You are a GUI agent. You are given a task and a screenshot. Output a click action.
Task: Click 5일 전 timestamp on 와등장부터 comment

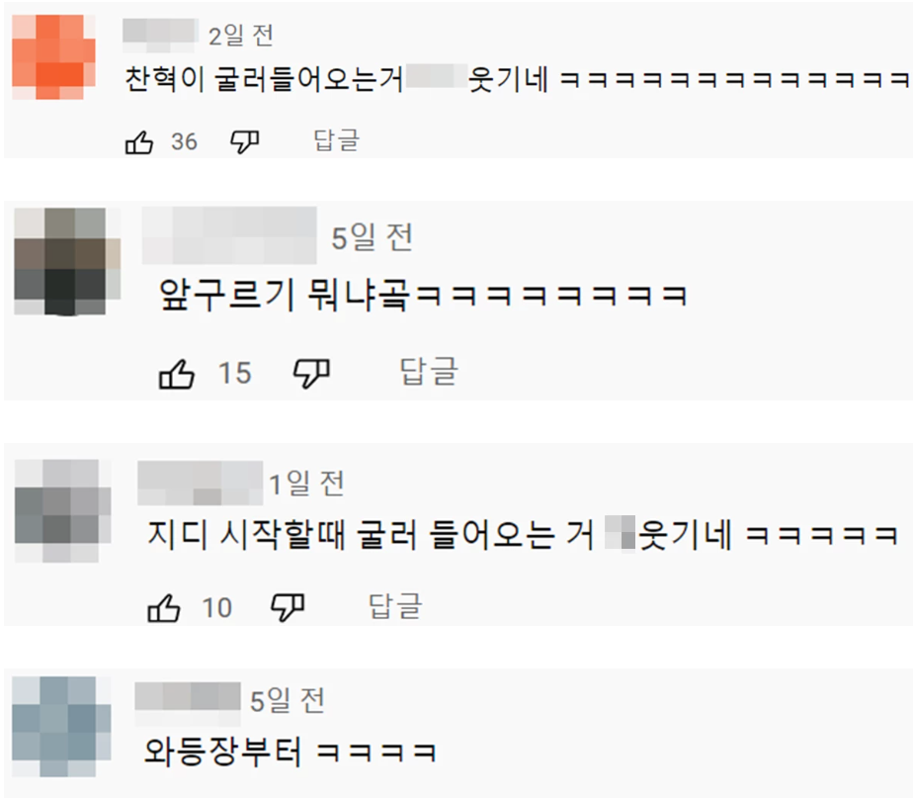coord(288,701)
